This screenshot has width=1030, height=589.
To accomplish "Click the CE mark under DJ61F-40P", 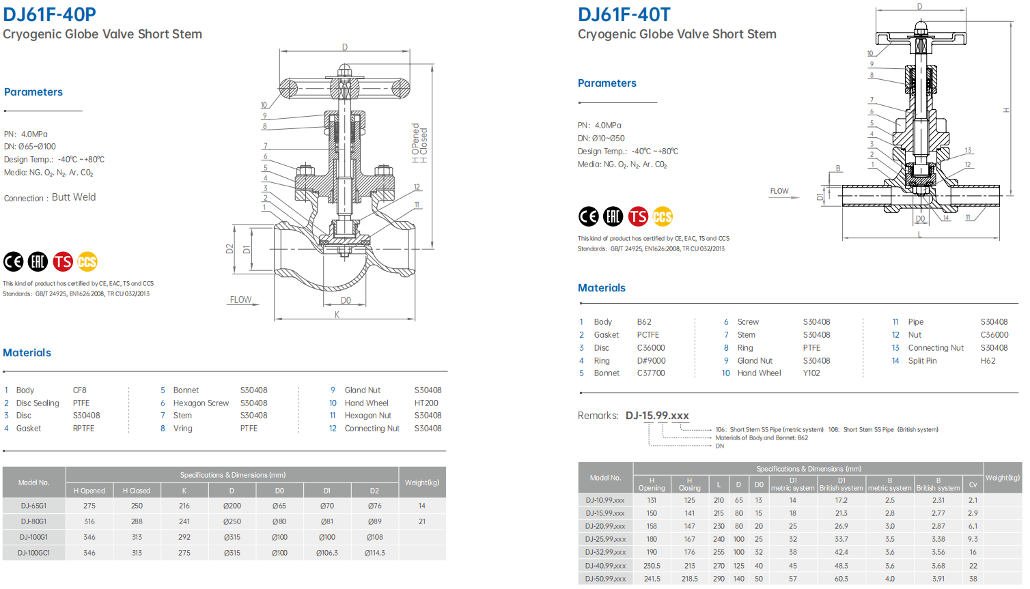I will [14, 261].
